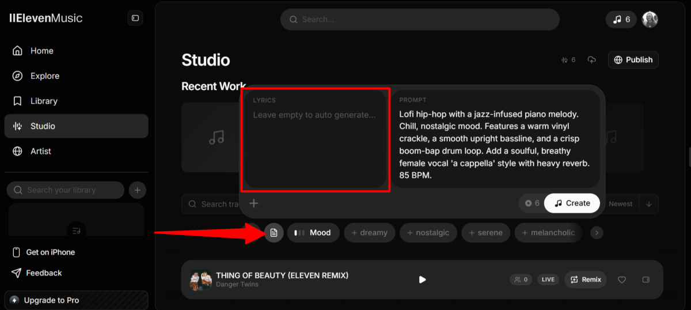Add the melancholic mood tag
This screenshot has width=691, height=310.
pos(549,233)
